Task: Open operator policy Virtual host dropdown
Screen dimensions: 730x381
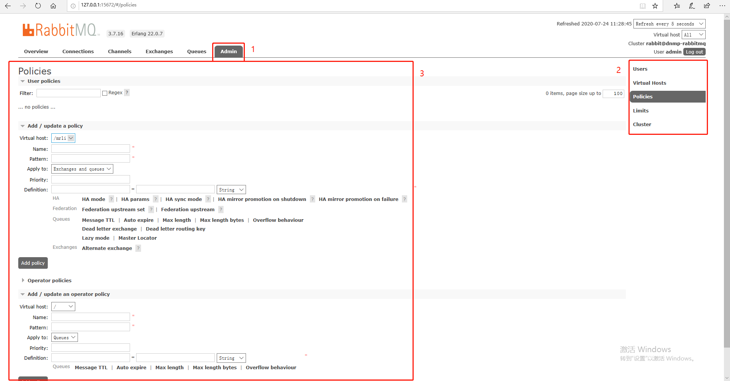Action: pyautogui.click(x=63, y=307)
